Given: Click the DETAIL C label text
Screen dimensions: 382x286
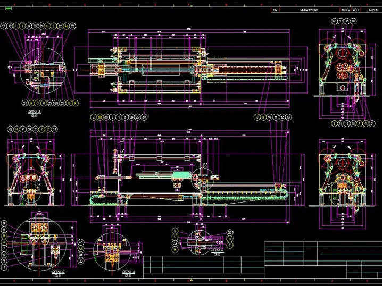Looking at the screenshot, I should coord(59,271).
